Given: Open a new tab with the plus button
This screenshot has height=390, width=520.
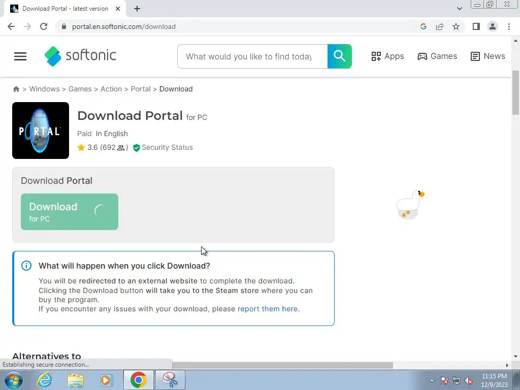Looking at the screenshot, I should [x=137, y=9].
